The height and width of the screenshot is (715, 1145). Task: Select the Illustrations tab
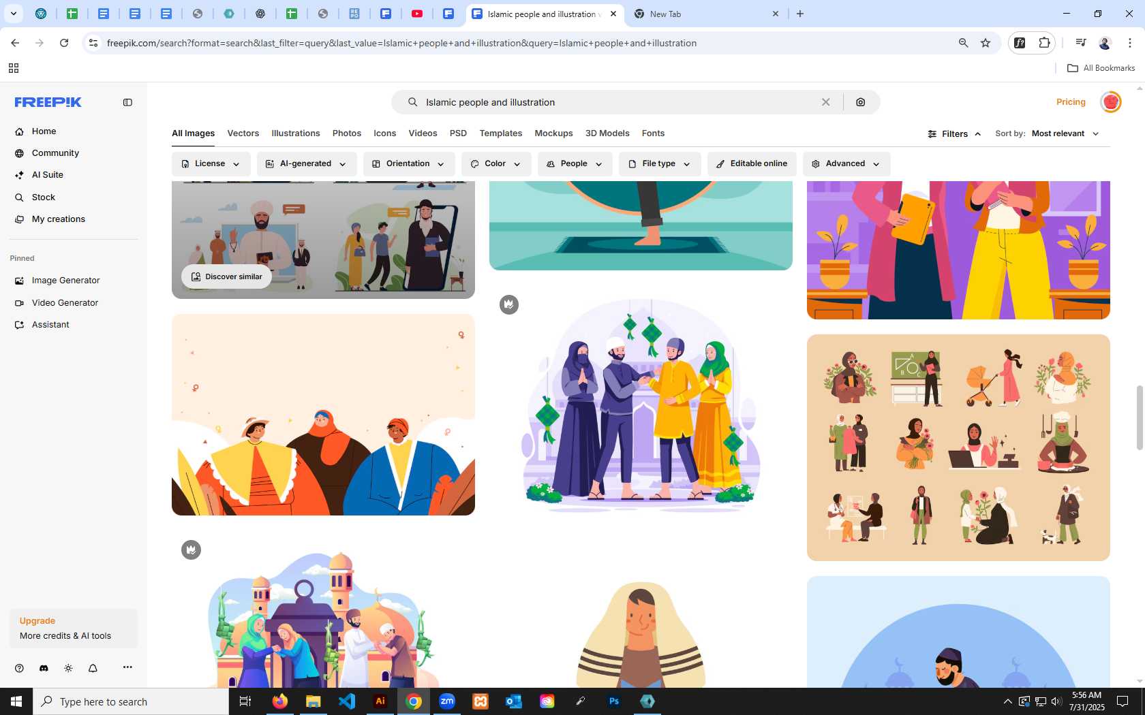296,133
